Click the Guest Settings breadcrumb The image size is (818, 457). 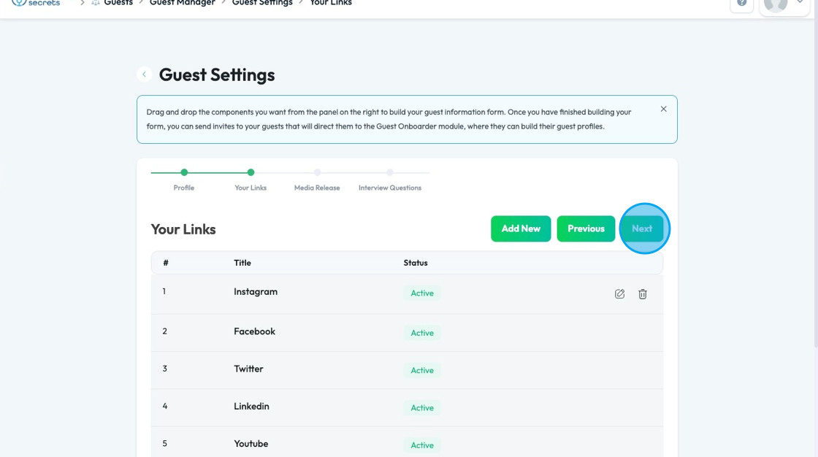point(262,3)
